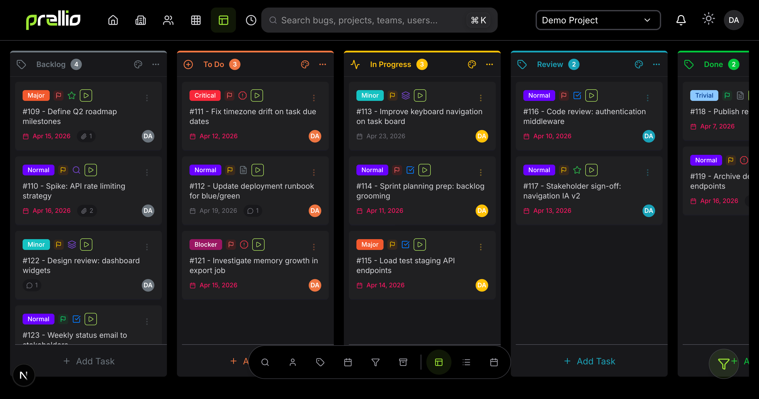The height and width of the screenshot is (399, 759).
Task: Switch to list view in bottom toolbar
Action: 466,362
